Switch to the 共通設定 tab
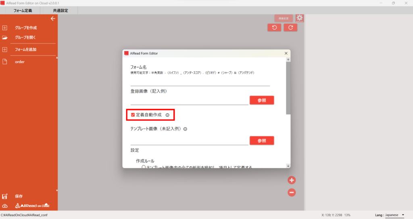The image size is (413, 219). coord(60,10)
